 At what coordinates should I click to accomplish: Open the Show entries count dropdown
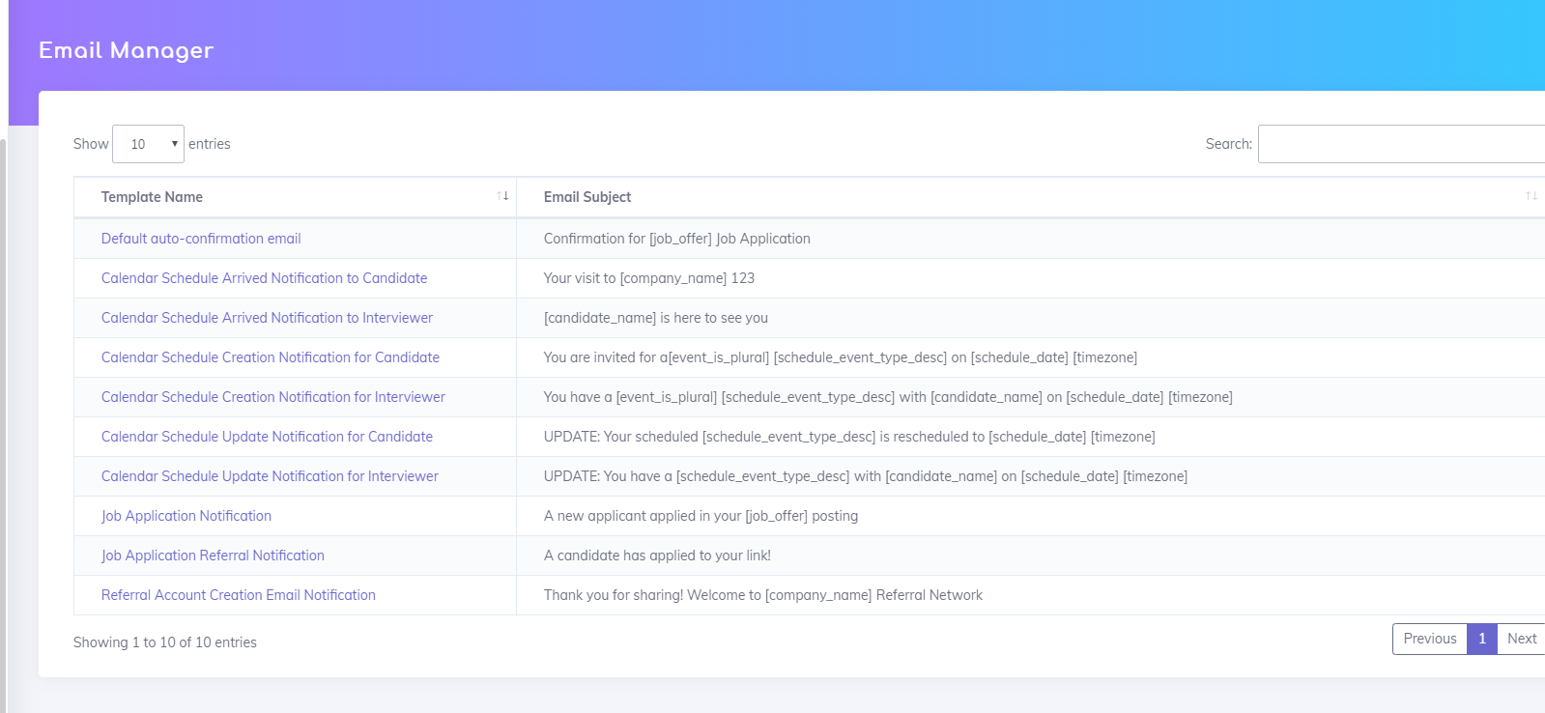148,144
